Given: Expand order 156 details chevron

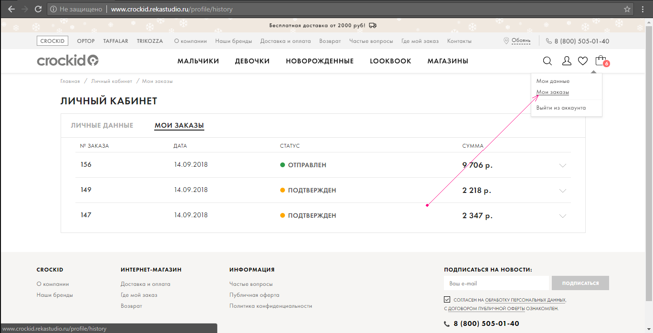Looking at the screenshot, I should click(x=563, y=165).
